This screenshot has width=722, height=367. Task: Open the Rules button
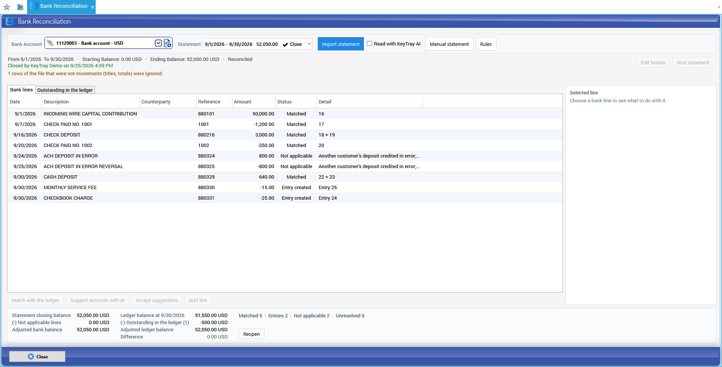click(x=486, y=44)
